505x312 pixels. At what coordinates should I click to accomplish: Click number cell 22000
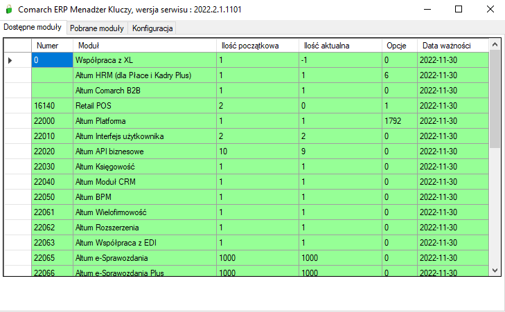[x=52, y=121]
